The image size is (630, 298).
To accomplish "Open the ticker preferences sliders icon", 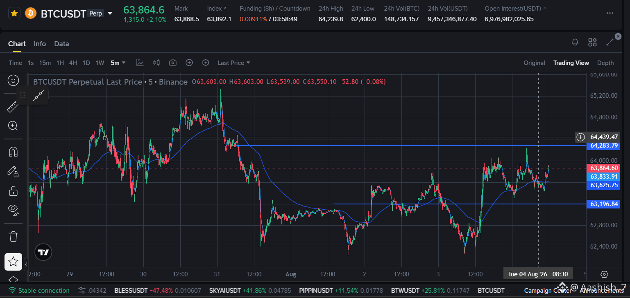I will tap(82, 291).
